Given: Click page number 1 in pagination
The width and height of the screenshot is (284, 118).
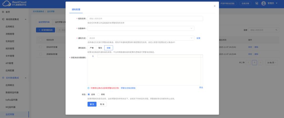Looking at the screenshot, I should [x=255, y=63].
